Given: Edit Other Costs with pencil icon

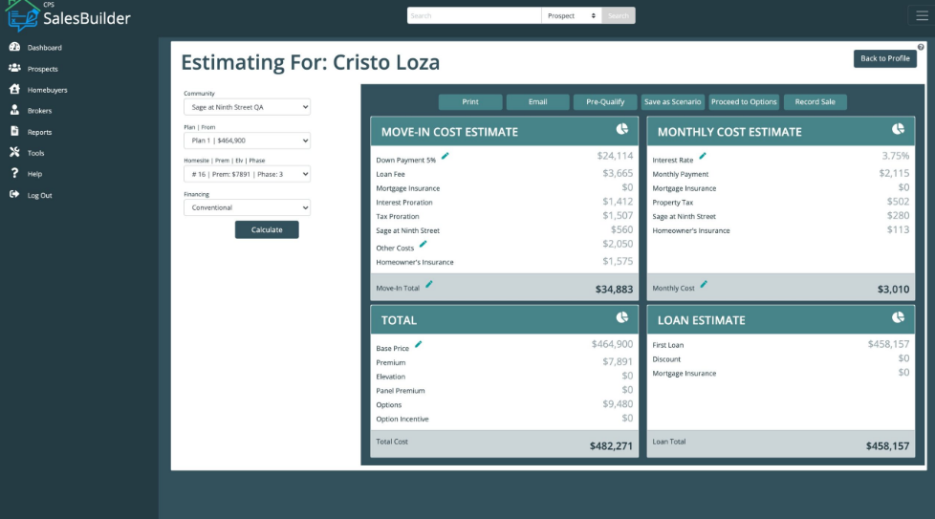Looking at the screenshot, I should (424, 245).
